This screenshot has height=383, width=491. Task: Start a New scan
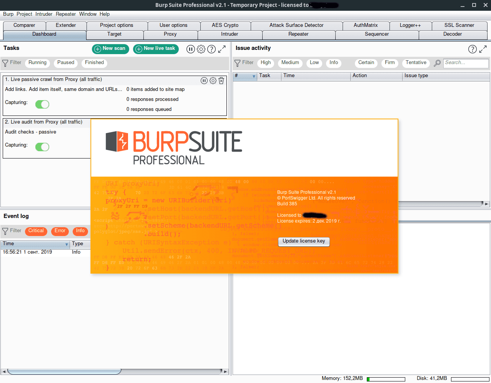(x=110, y=49)
